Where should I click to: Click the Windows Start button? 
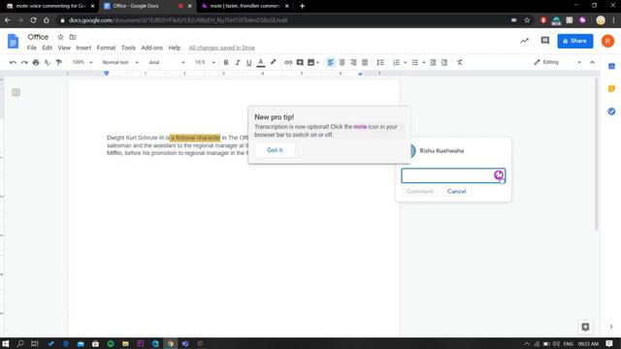6,343
